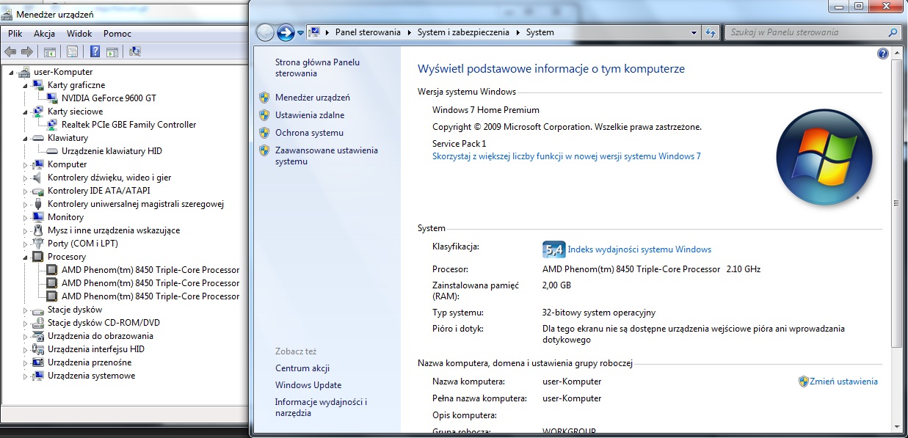Open the Properties toolbar icon in Device Manager
Screen dimensions: 908x438
72,51
